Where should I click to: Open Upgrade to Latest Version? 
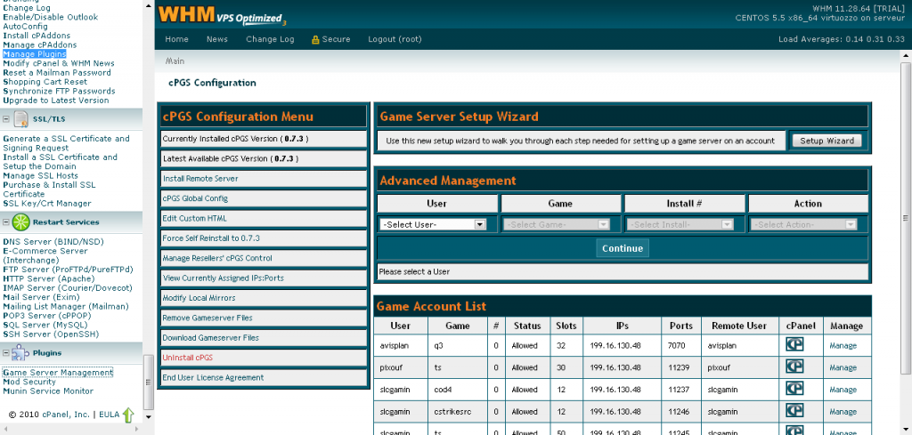[x=56, y=101]
